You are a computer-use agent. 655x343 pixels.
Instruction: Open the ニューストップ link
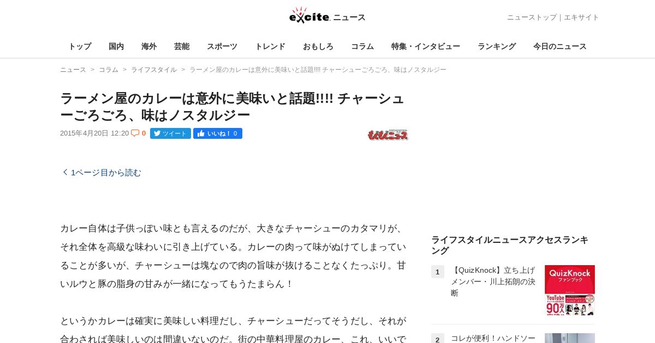click(x=532, y=17)
